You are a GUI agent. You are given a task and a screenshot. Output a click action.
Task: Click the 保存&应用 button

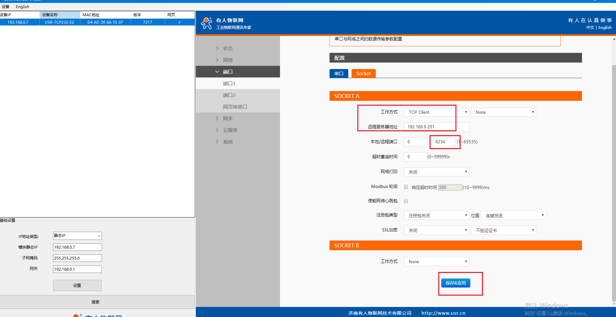coord(455,283)
